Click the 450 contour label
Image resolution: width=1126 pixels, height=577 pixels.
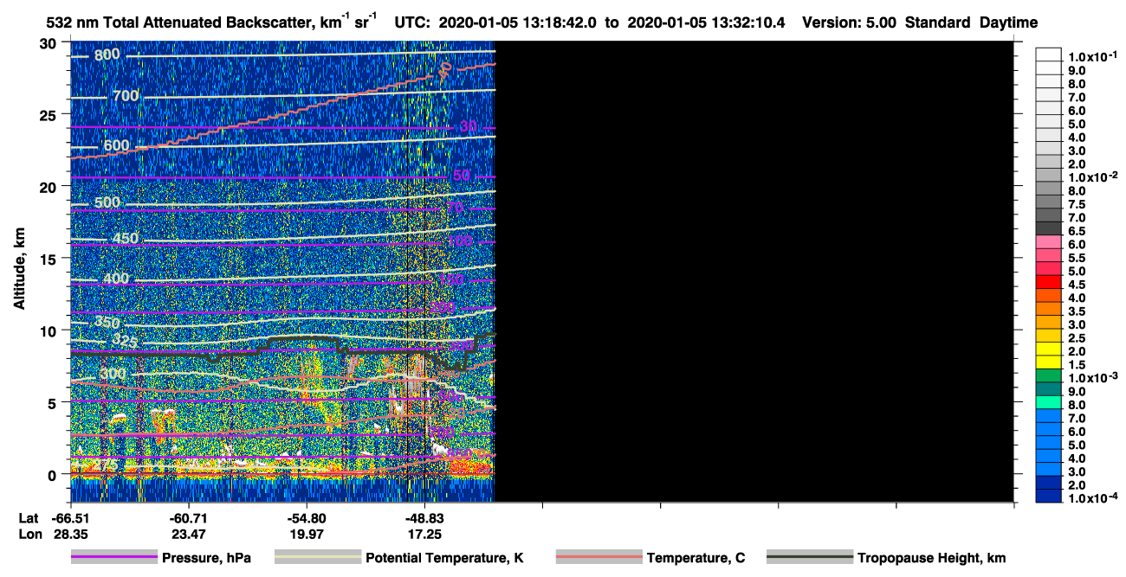[126, 239]
